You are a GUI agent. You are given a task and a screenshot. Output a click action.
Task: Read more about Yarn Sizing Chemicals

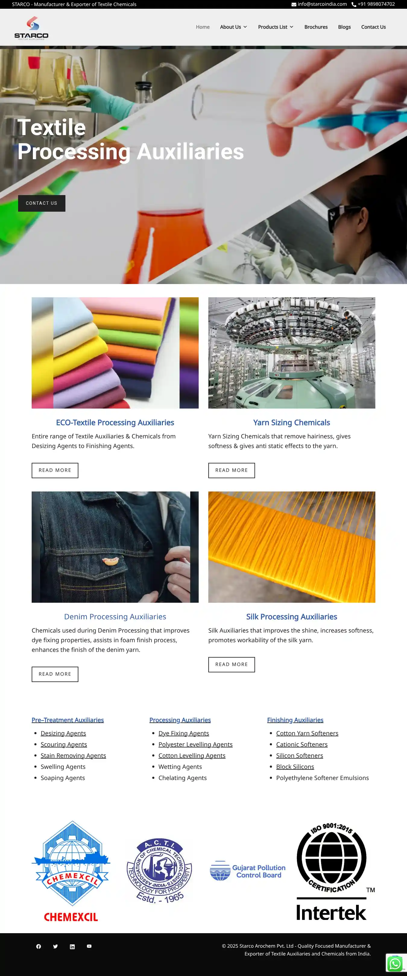232,470
